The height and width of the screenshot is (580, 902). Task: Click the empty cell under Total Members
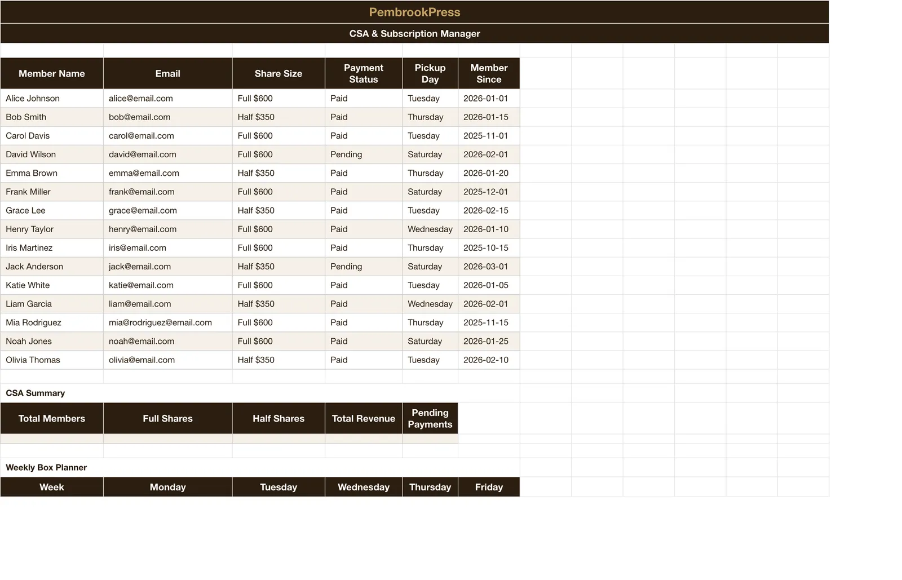[52, 439]
